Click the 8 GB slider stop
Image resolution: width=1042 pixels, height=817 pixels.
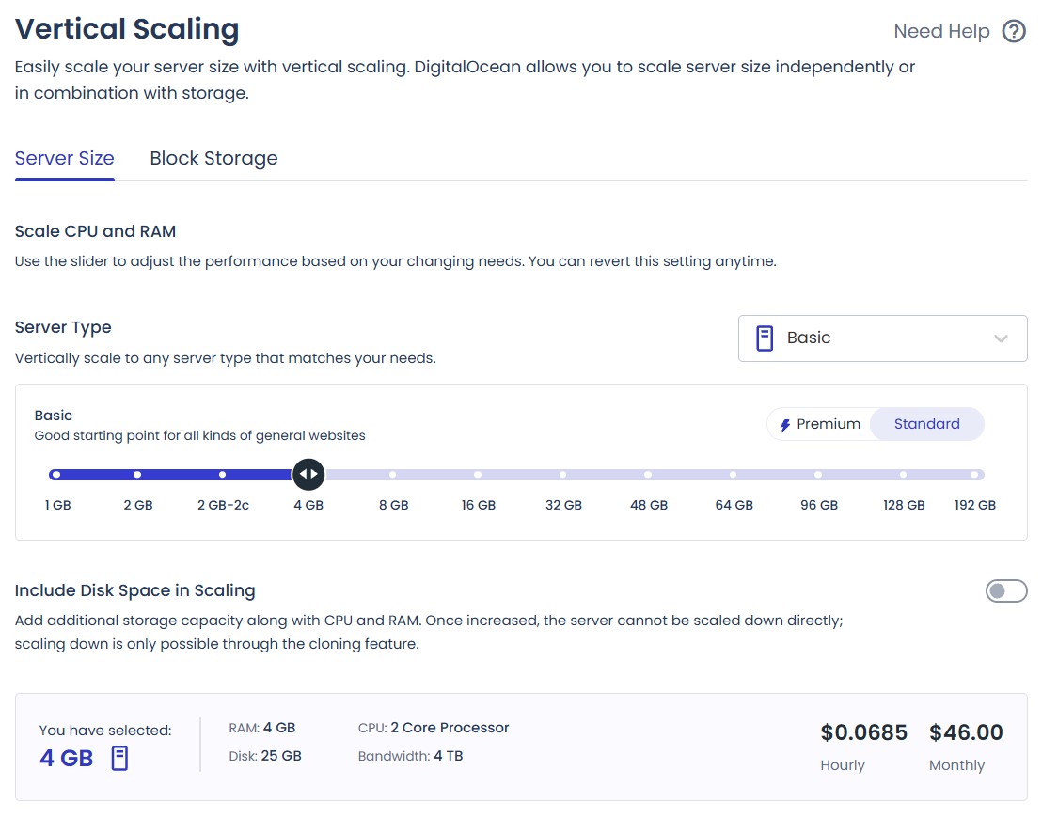pos(393,474)
